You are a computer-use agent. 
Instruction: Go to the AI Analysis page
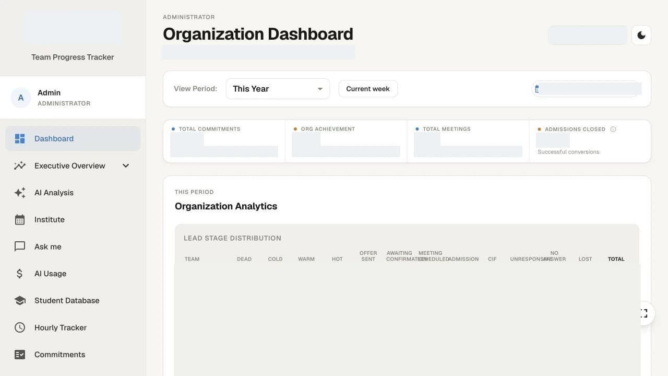pos(73,193)
